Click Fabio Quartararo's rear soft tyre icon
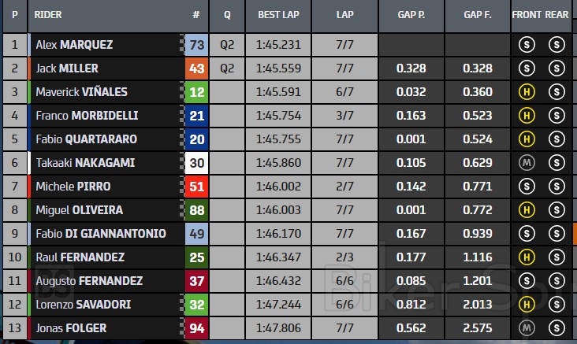This screenshot has width=577, height=344. click(557, 139)
